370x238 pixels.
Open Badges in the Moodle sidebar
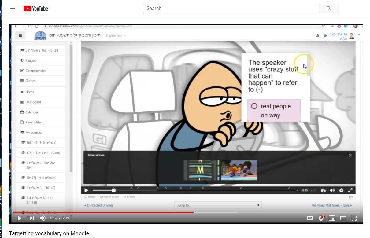click(x=40, y=60)
